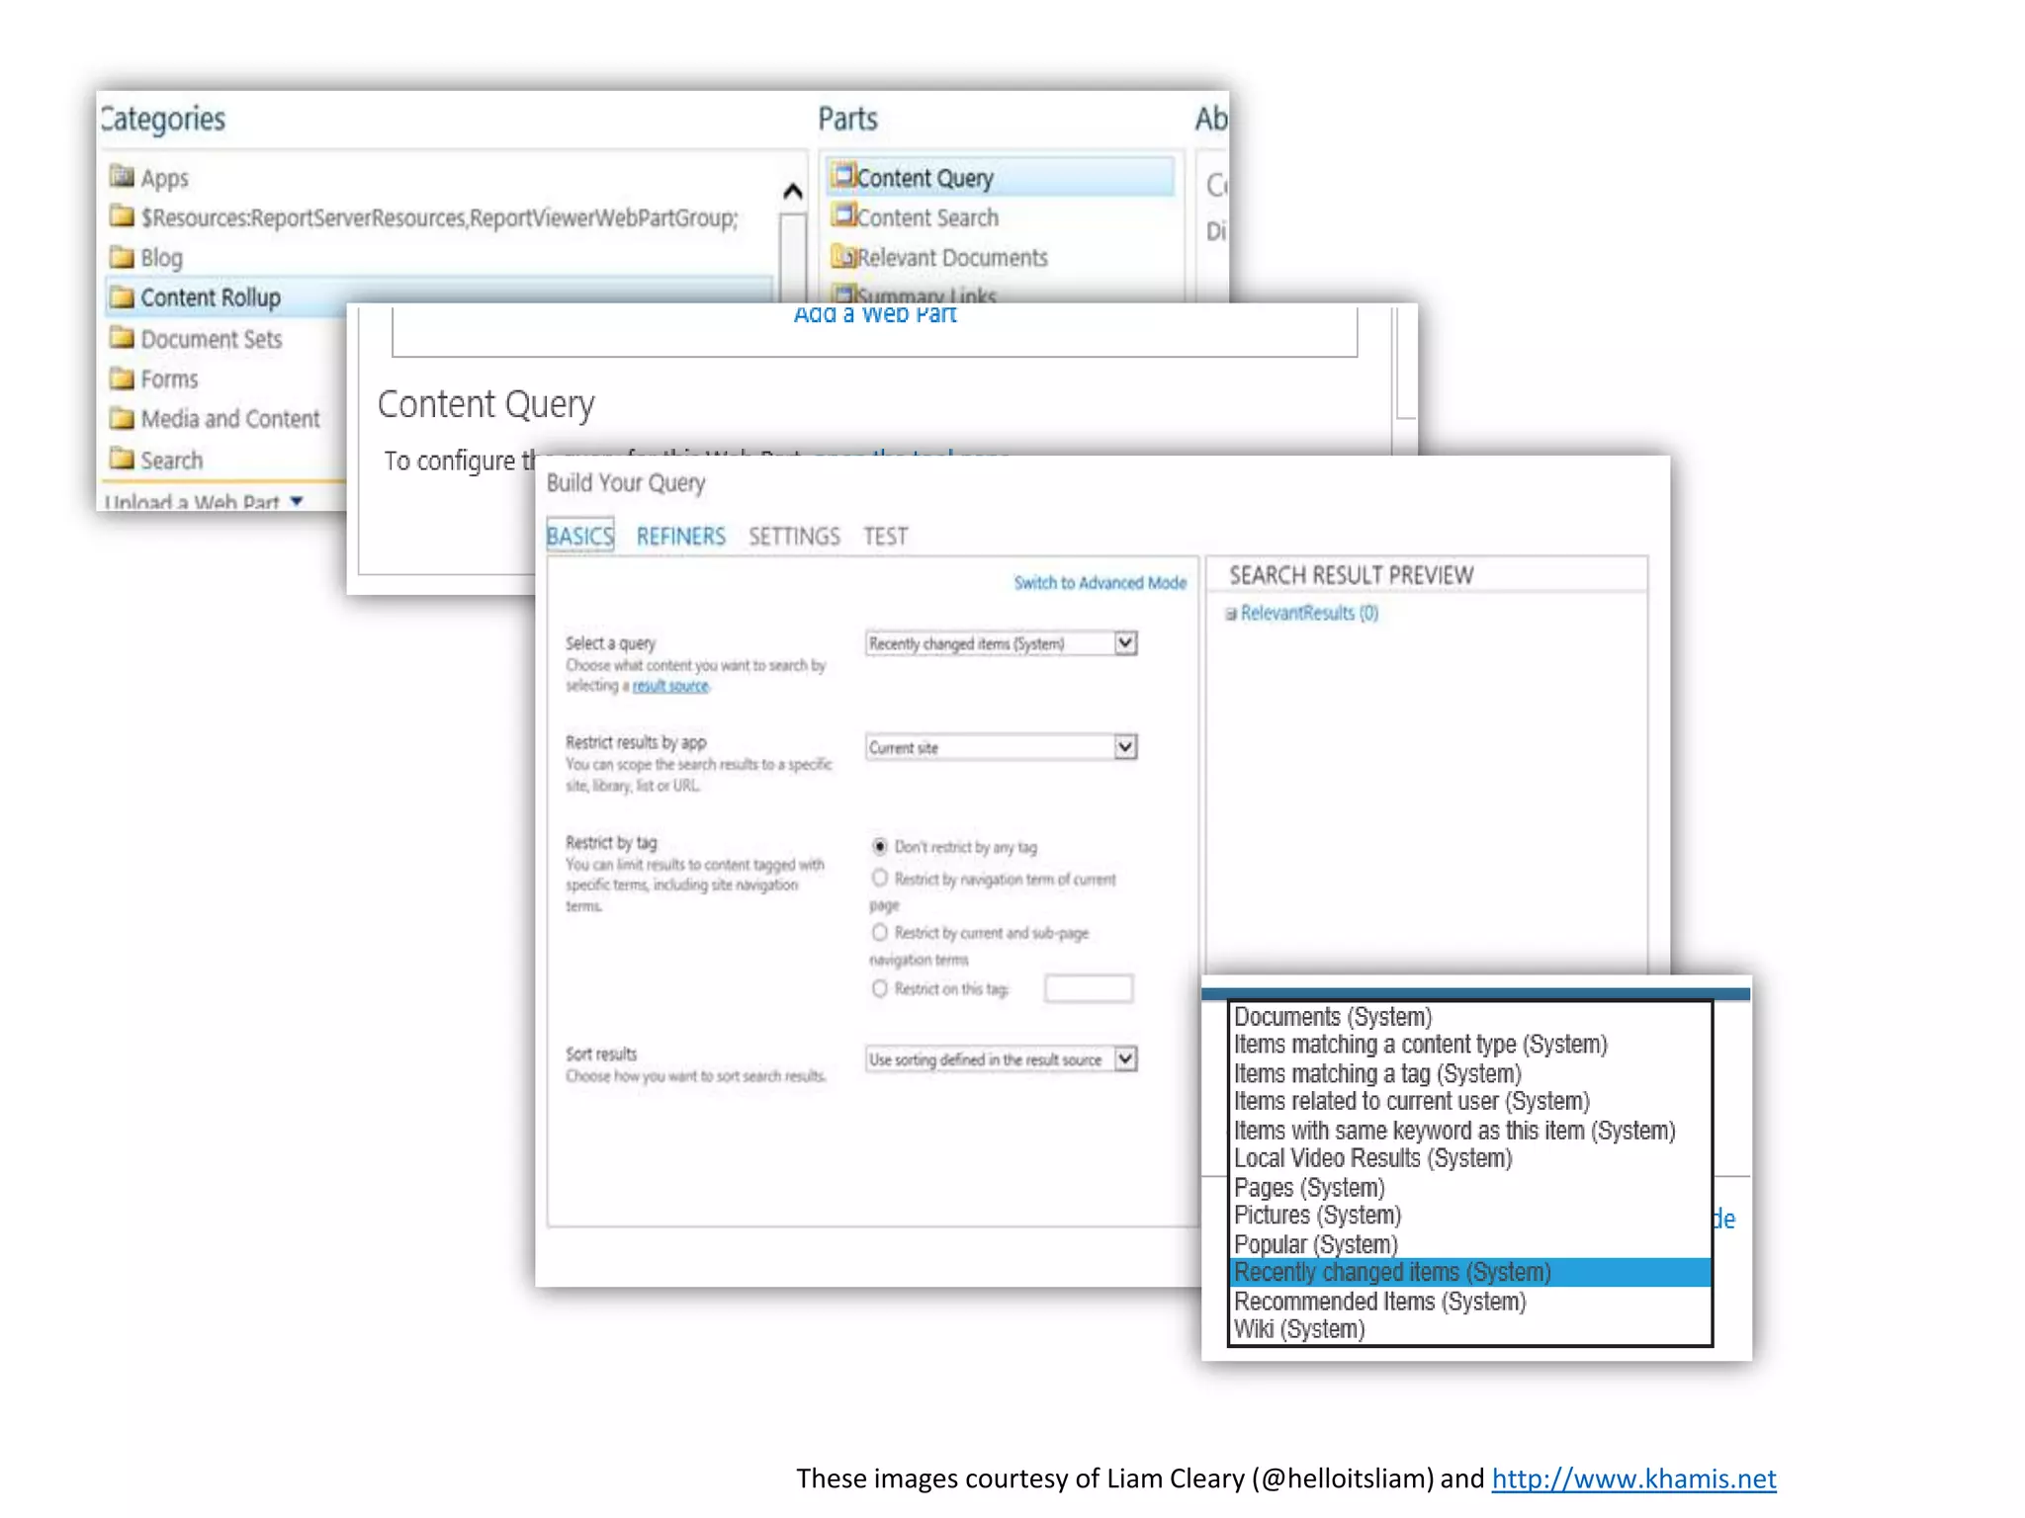Open the khamis.net hyperlink

tap(1633, 1478)
